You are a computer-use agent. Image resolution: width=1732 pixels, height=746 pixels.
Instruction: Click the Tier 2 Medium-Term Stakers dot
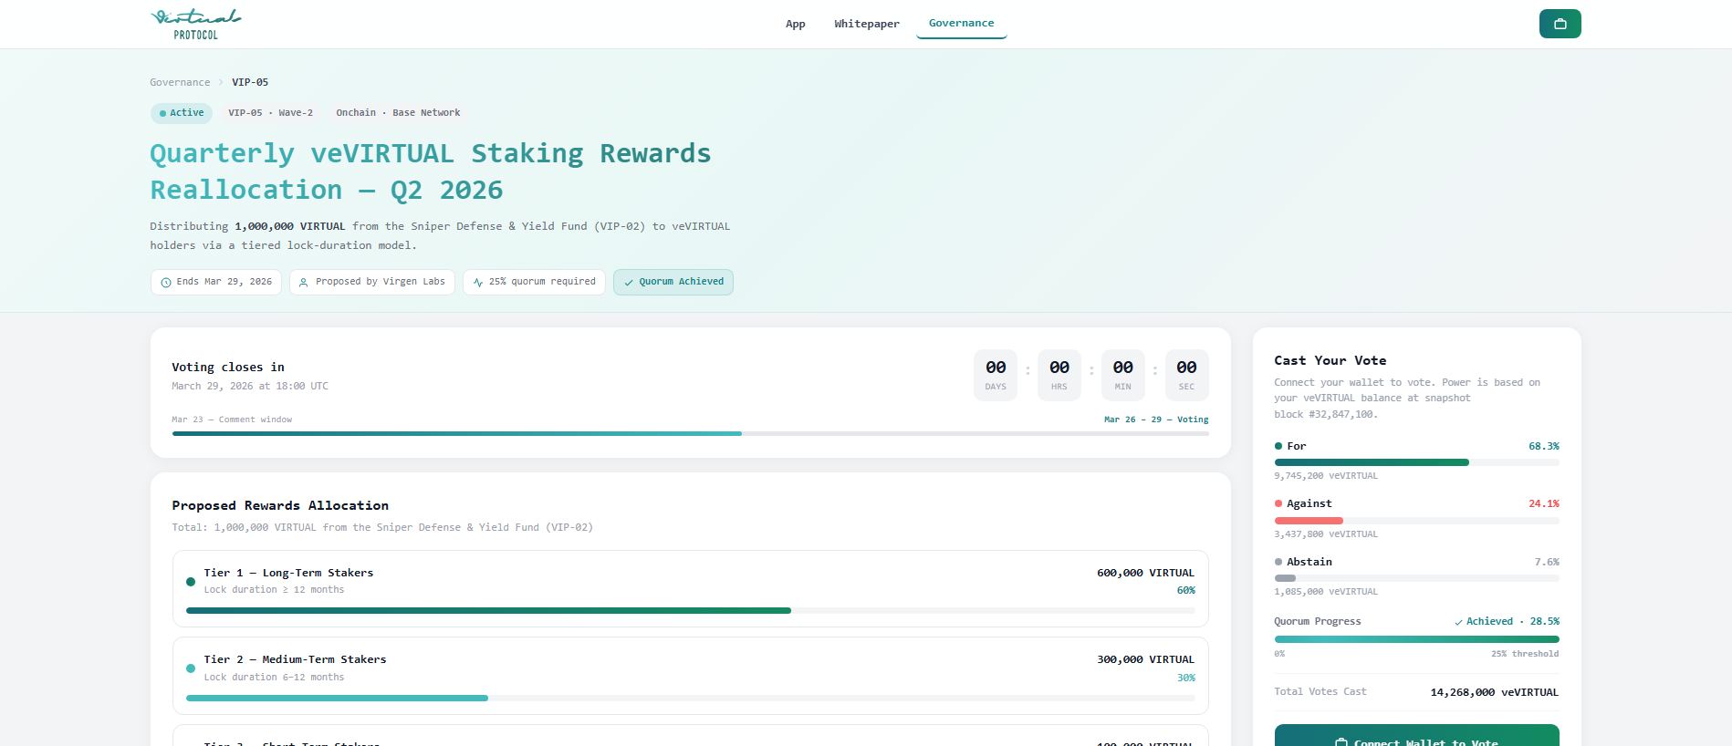click(191, 668)
